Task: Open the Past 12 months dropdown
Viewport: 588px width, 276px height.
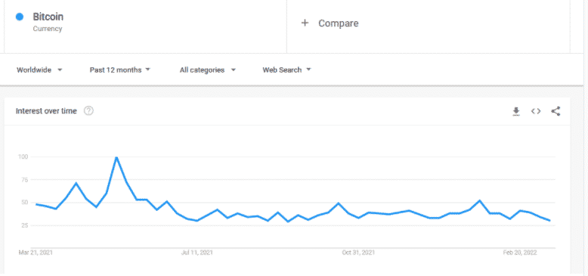Action: tap(120, 70)
